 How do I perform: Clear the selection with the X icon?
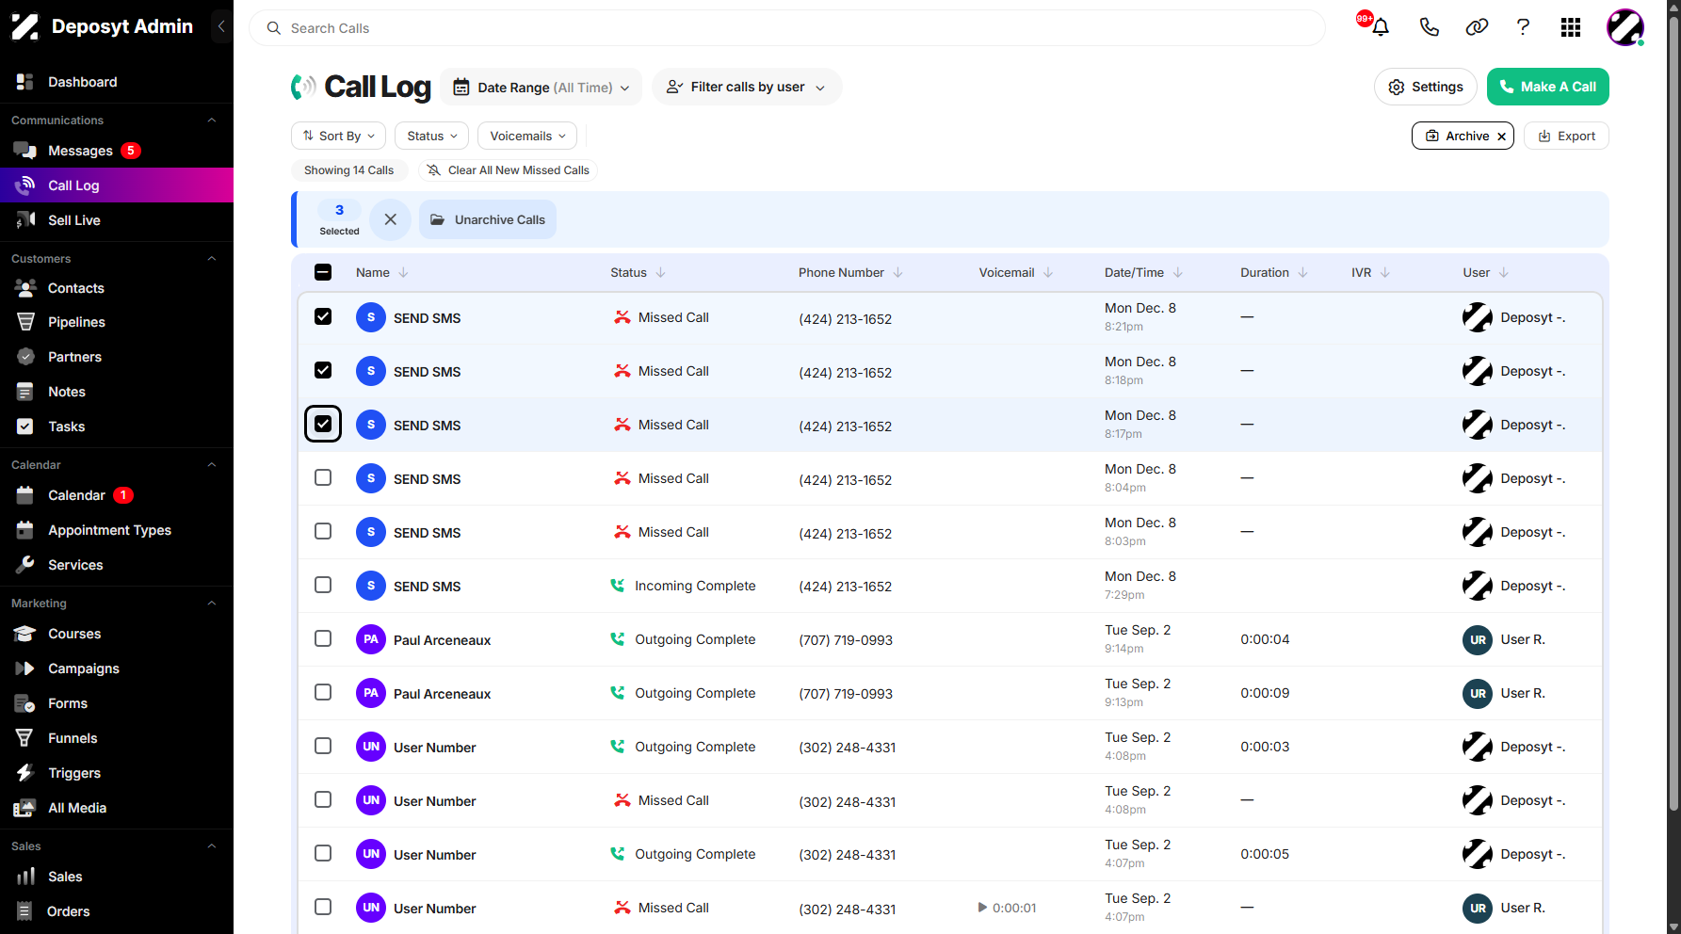point(390,219)
